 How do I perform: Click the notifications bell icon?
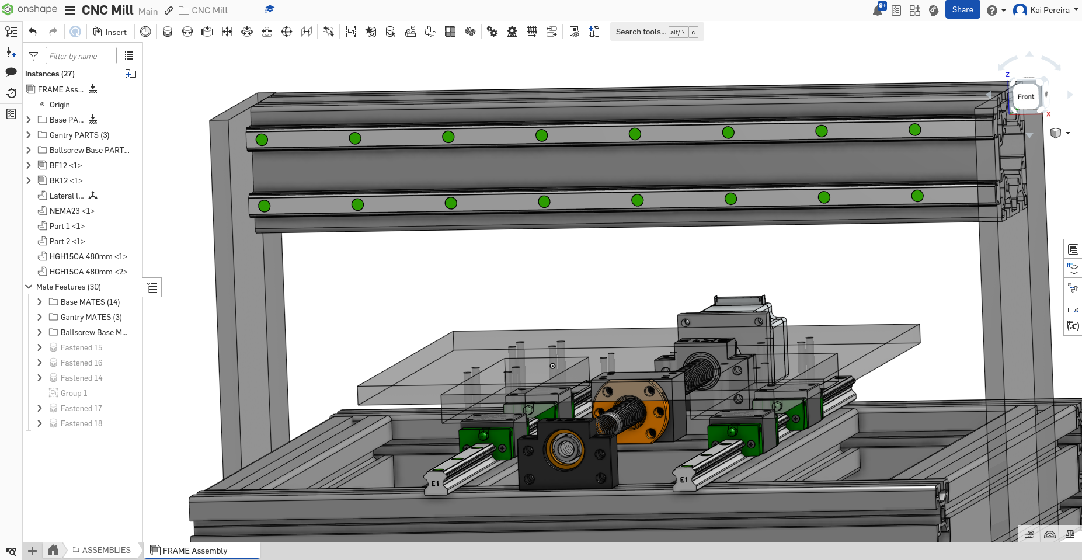pos(878,10)
